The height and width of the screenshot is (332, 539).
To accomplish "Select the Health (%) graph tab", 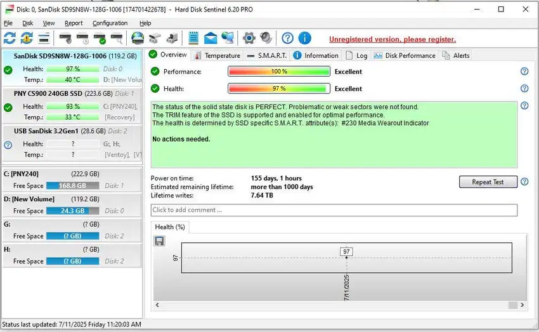I will [x=170, y=227].
